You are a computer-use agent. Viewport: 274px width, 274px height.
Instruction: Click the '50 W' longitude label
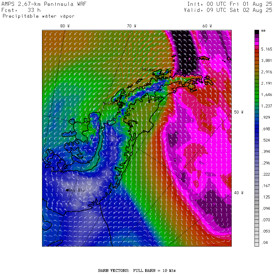238,112
